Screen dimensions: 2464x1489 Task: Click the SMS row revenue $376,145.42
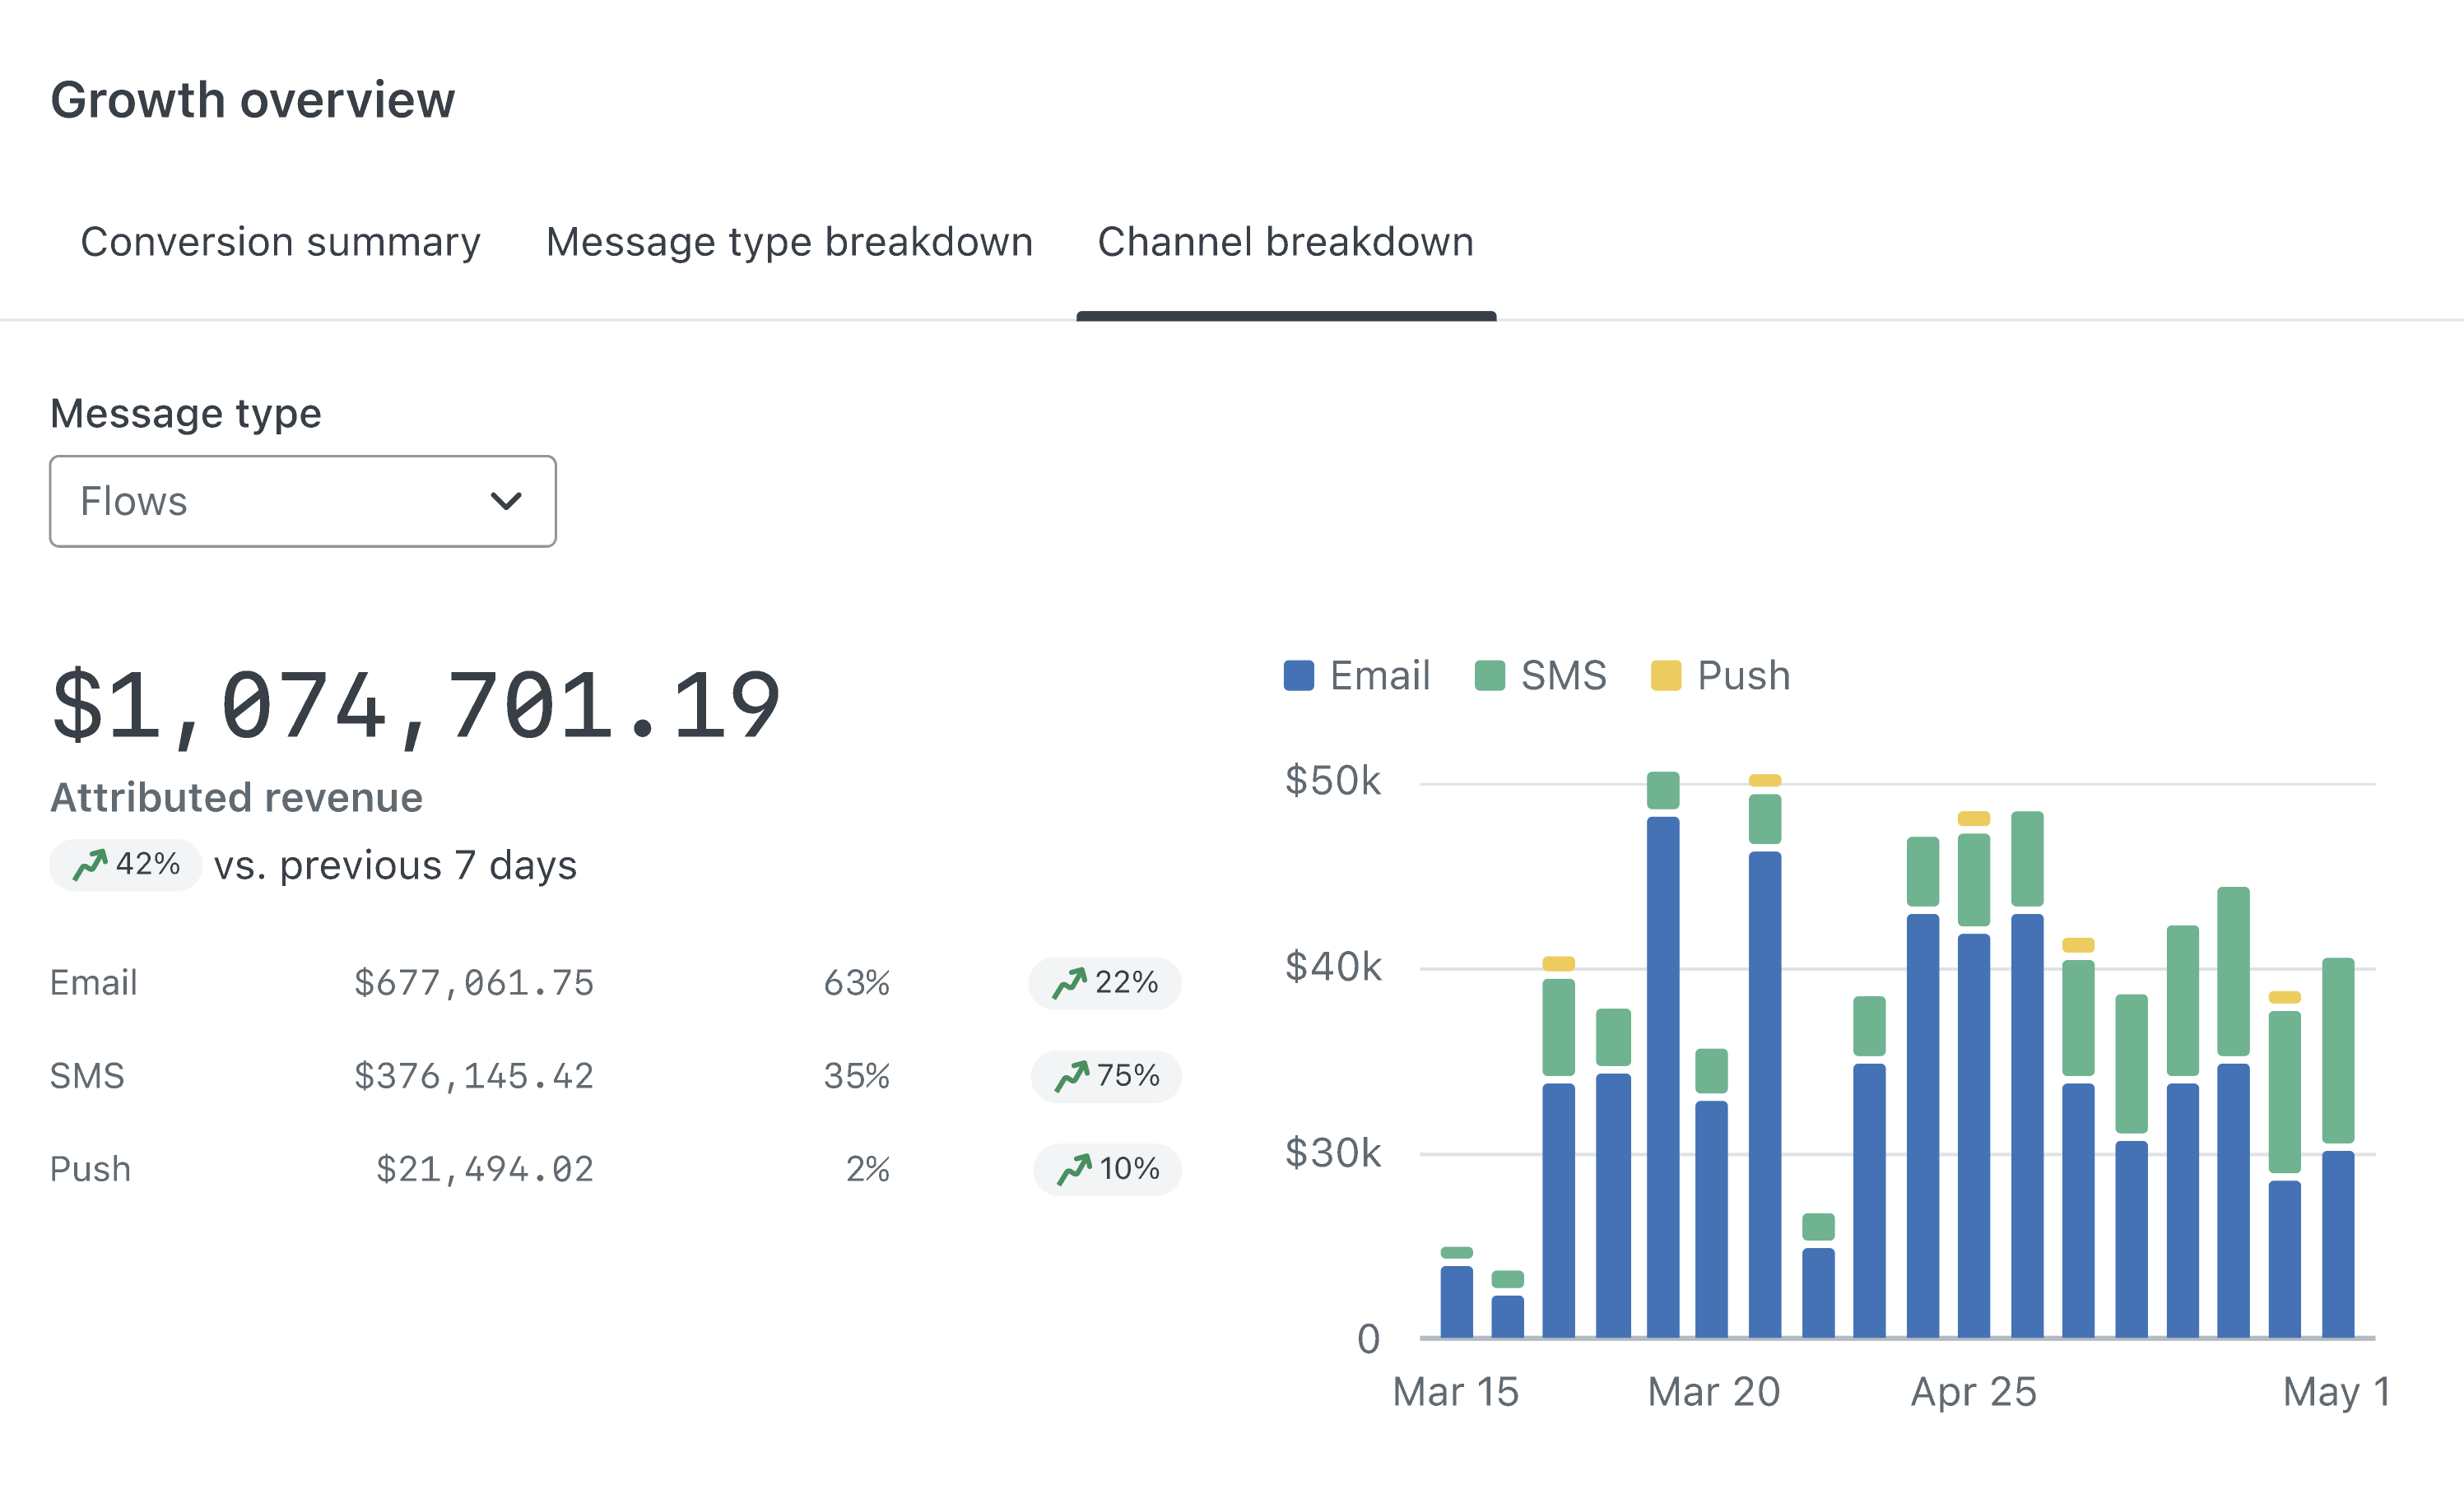[474, 1076]
